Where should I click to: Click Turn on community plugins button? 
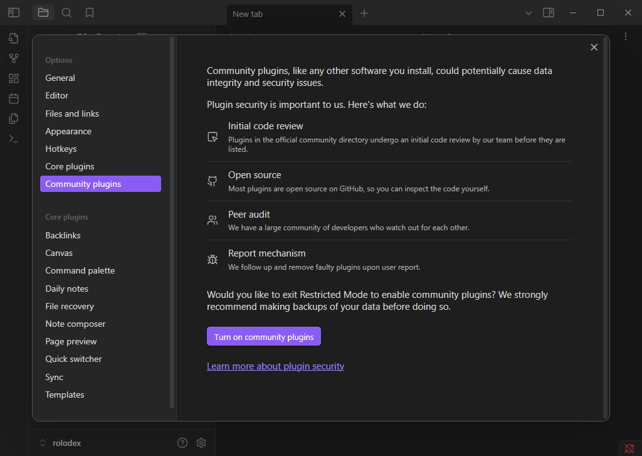pyautogui.click(x=264, y=336)
